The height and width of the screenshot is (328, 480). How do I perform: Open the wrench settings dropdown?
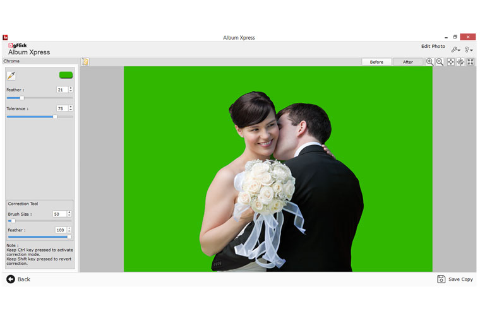coord(455,50)
